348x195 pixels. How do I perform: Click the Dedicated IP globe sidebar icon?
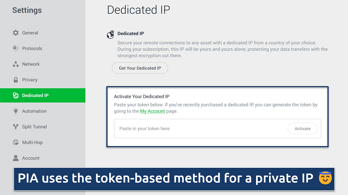pyautogui.click(x=16, y=96)
